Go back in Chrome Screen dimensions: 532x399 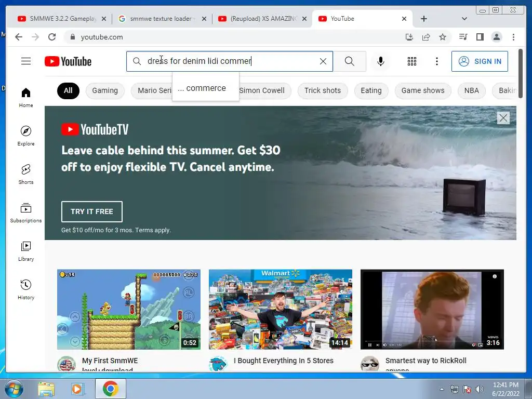[x=19, y=37]
